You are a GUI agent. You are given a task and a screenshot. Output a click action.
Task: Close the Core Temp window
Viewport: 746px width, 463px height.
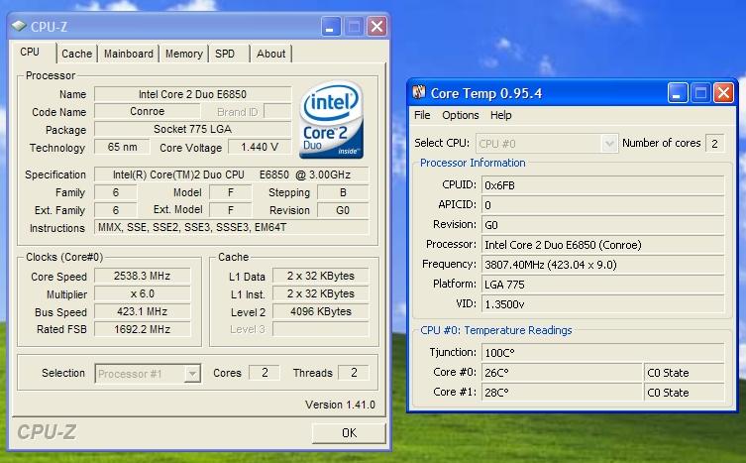[x=723, y=93]
